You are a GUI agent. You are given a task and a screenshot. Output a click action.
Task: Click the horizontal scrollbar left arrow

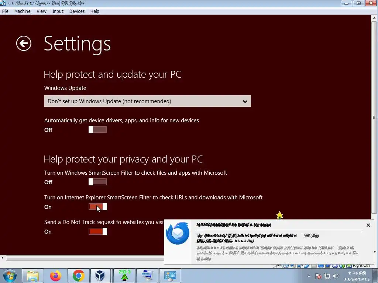pyautogui.click(x=3, y=258)
